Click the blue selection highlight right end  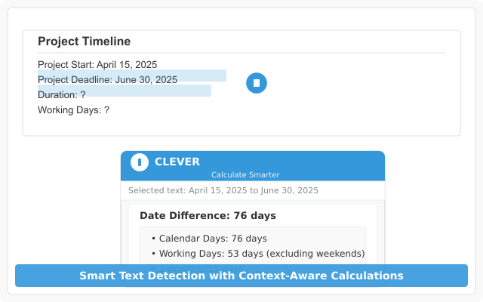point(219,75)
